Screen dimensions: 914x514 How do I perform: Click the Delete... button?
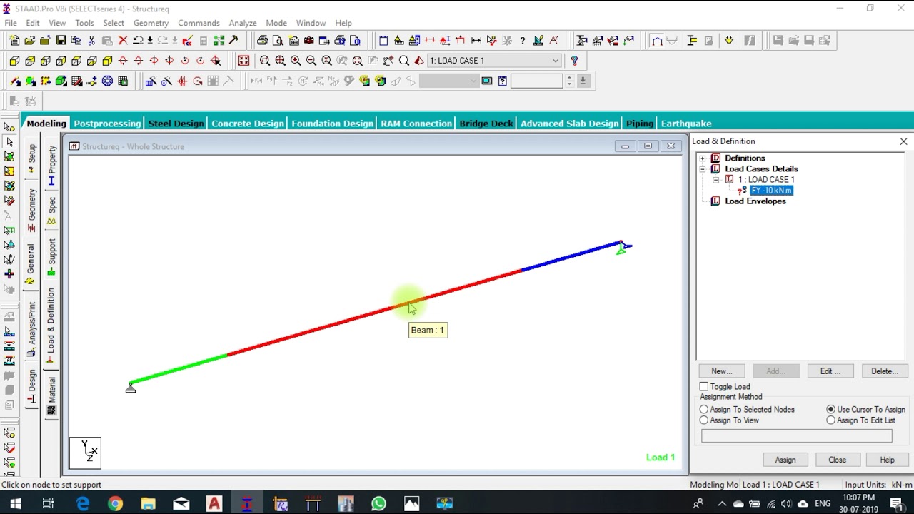884,371
